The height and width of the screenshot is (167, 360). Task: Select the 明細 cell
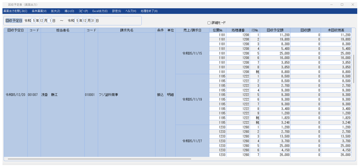coord(170,95)
